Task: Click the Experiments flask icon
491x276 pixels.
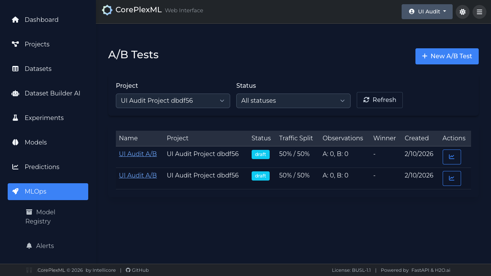Action: click(x=15, y=118)
